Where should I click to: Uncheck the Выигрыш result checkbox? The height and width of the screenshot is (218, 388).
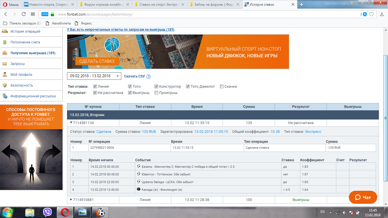click(x=130, y=93)
